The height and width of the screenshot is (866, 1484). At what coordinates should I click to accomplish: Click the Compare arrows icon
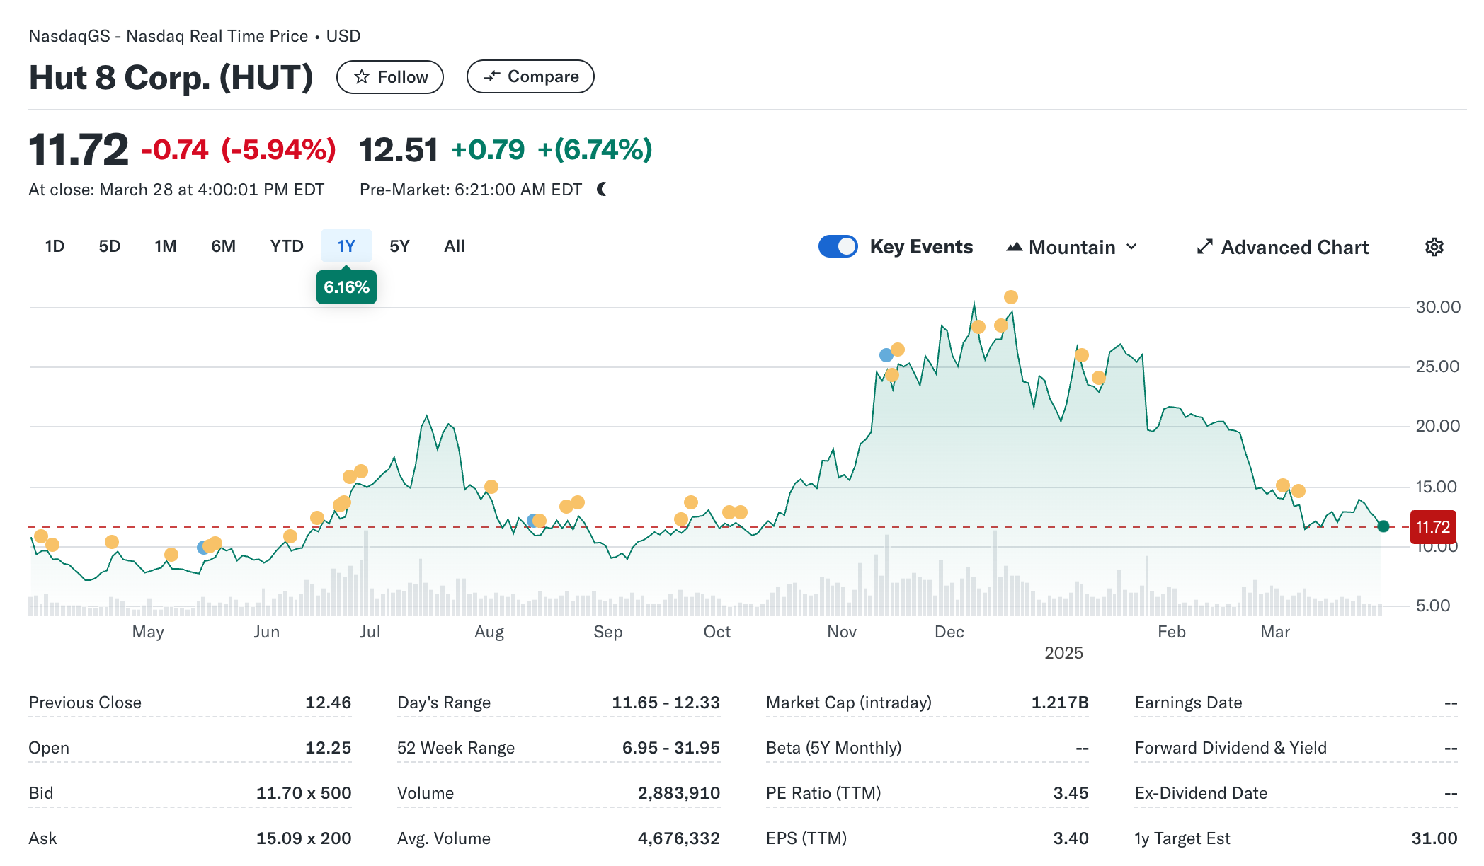click(491, 76)
